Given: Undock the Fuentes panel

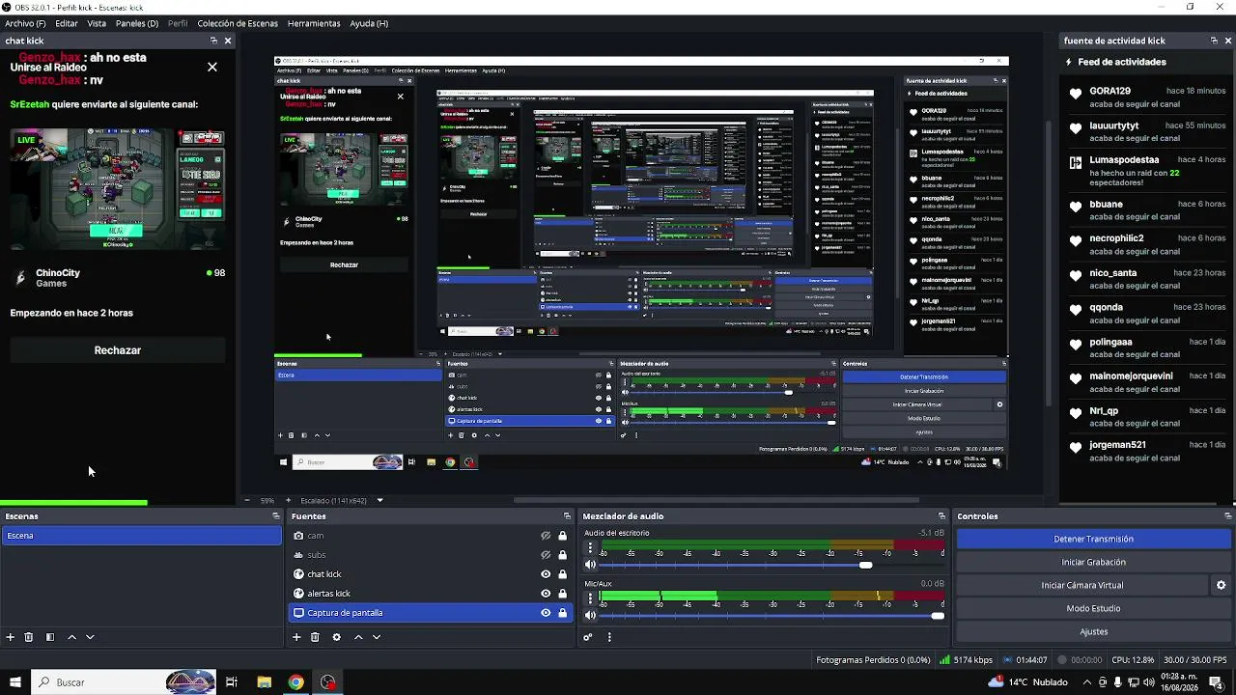Looking at the screenshot, I should (x=567, y=516).
